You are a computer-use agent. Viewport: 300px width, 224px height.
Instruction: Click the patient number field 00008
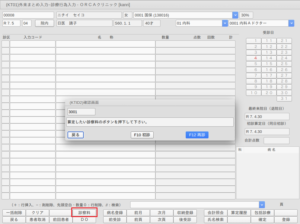tap(28, 15)
